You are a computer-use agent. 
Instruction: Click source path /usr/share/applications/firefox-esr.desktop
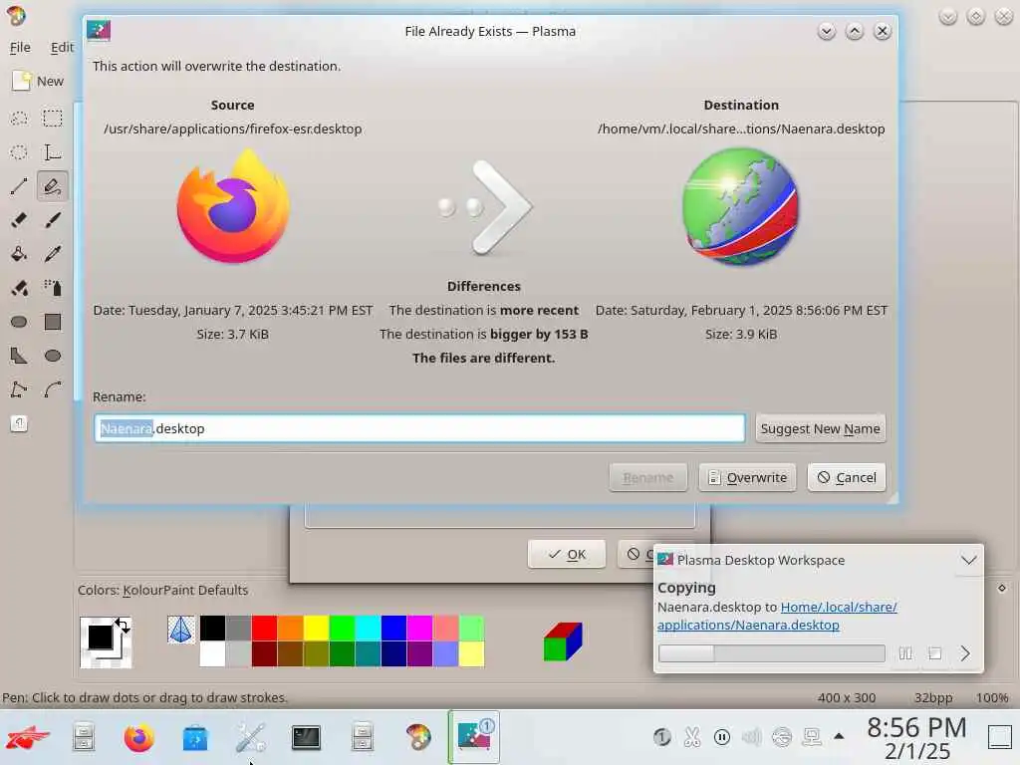233,128
